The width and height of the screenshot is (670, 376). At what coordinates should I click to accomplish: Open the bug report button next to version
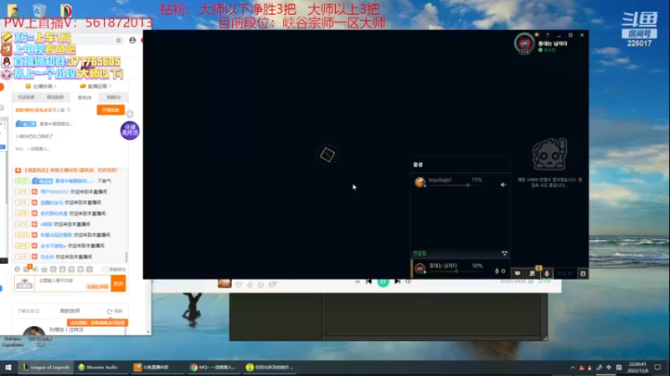pos(583,274)
